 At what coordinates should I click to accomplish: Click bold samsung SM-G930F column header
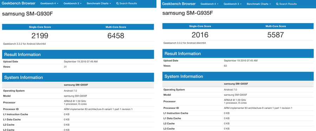pyautogui.click(x=76, y=85)
